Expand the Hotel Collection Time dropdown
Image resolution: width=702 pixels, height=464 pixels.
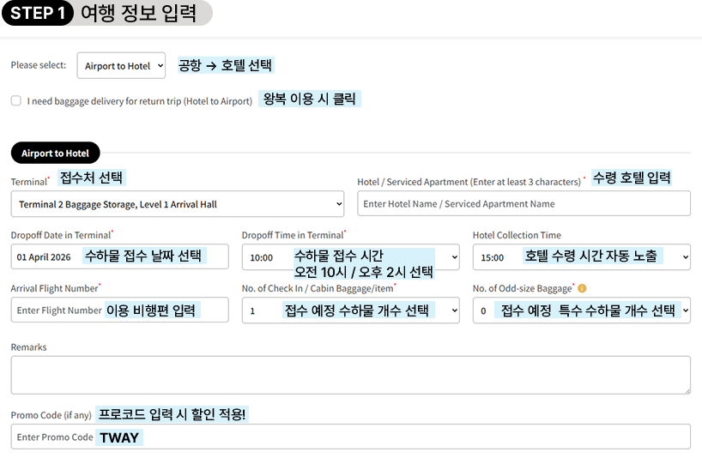581,257
